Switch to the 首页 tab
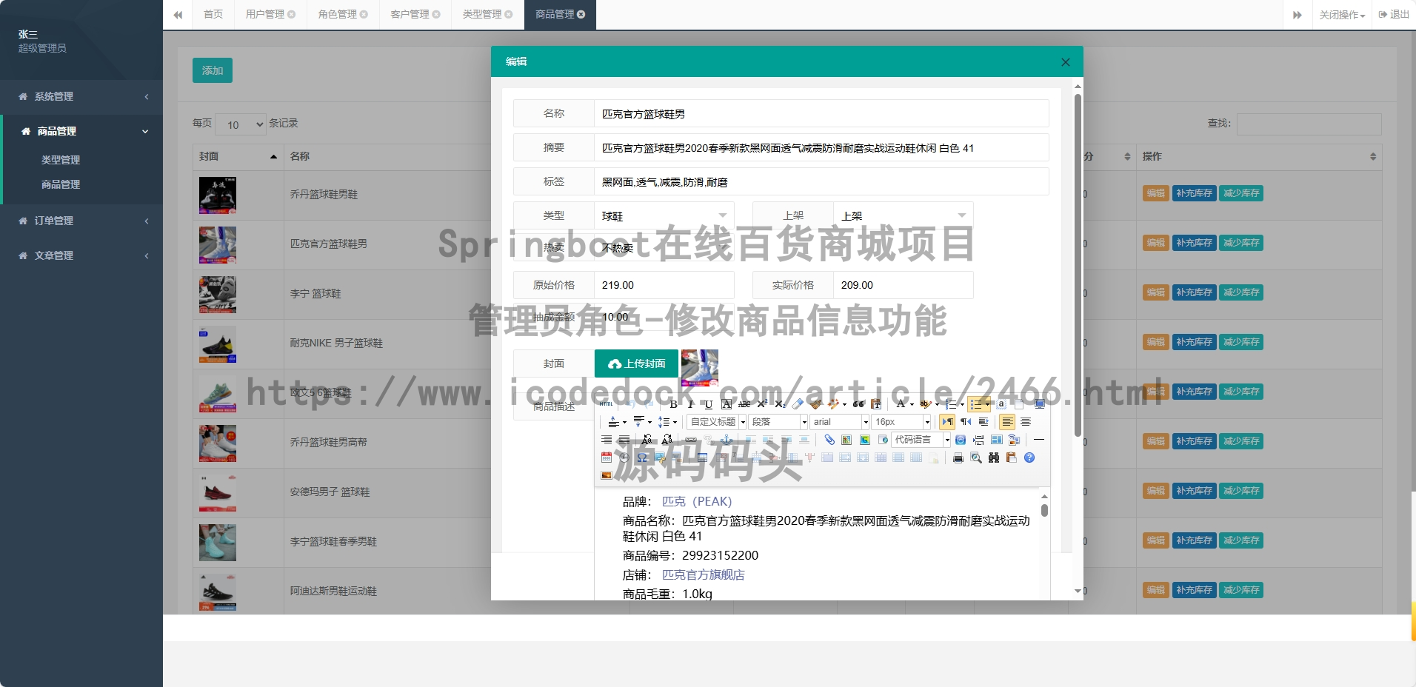Screen dimensions: 1416x687 click(x=213, y=14)
